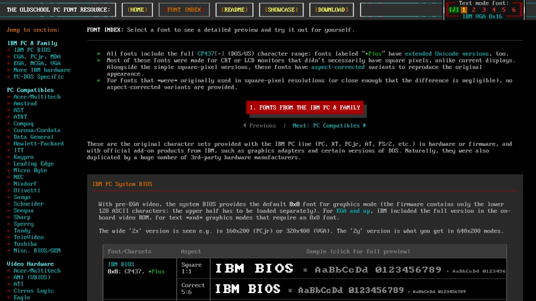Screen dimensions: 536x301
Task: Jump to Kaypro fonts
Action: tap(23, 157)
